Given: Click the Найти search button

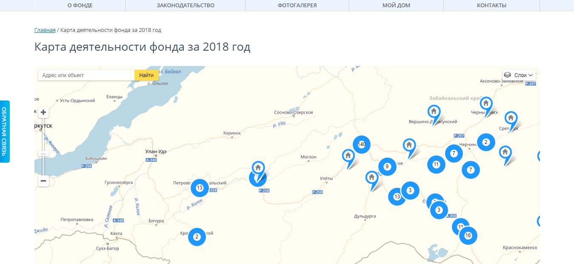Looking at the screenshot, I should pos(146,75).
